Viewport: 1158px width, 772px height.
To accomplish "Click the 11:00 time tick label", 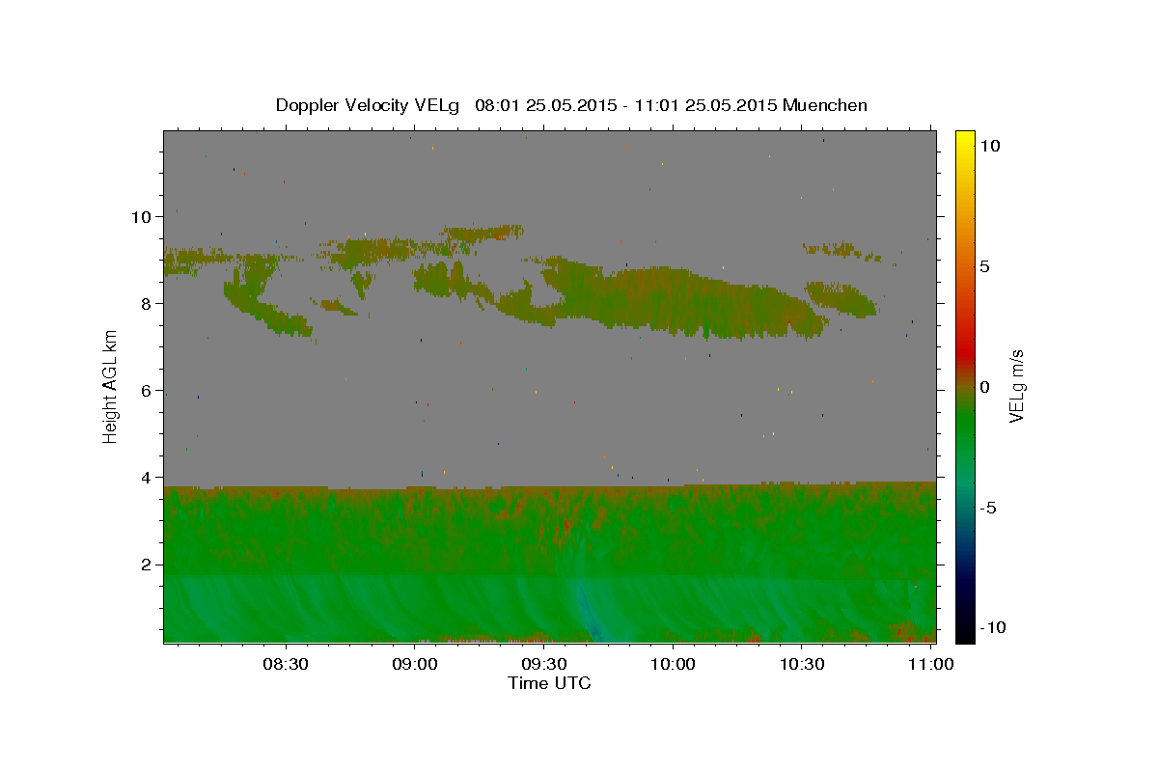I will [x=930, y=664].
